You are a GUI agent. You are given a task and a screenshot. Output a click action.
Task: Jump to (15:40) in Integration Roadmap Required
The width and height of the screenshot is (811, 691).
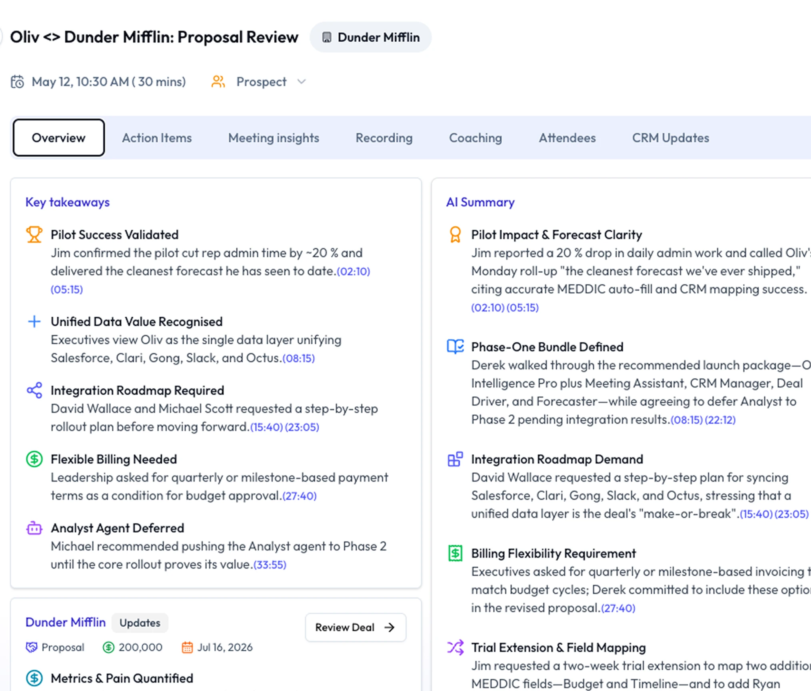tap(267, 427)
